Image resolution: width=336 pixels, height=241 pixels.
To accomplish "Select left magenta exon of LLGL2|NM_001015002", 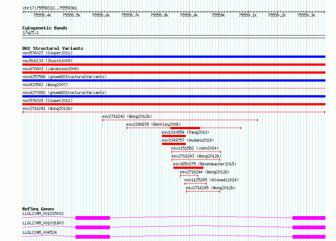I will [x=93, y=218].
